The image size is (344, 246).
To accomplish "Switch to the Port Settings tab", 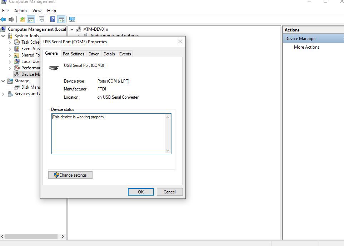I will 73,54.
